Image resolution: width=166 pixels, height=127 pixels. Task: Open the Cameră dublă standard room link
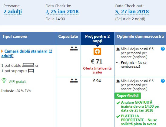[27, 54]
